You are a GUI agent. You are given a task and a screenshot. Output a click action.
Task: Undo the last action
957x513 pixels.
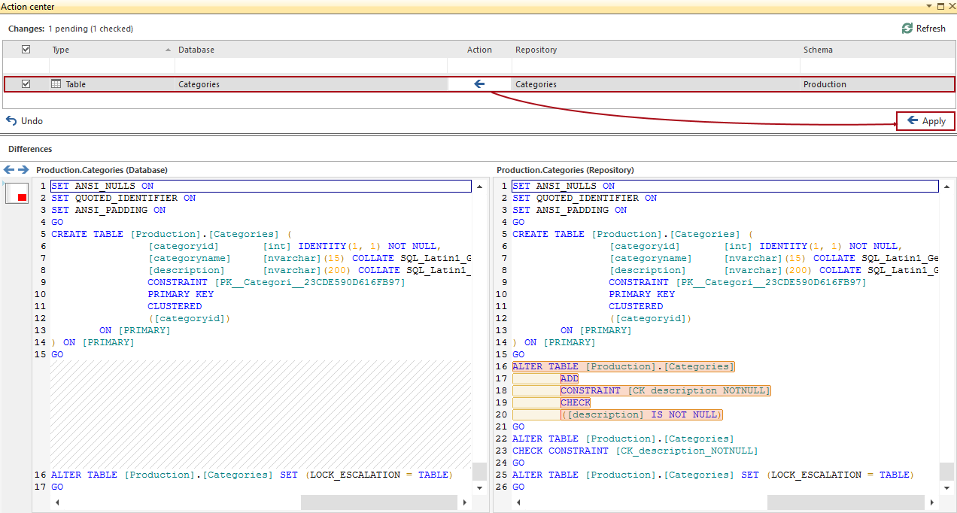pos(24,121)
